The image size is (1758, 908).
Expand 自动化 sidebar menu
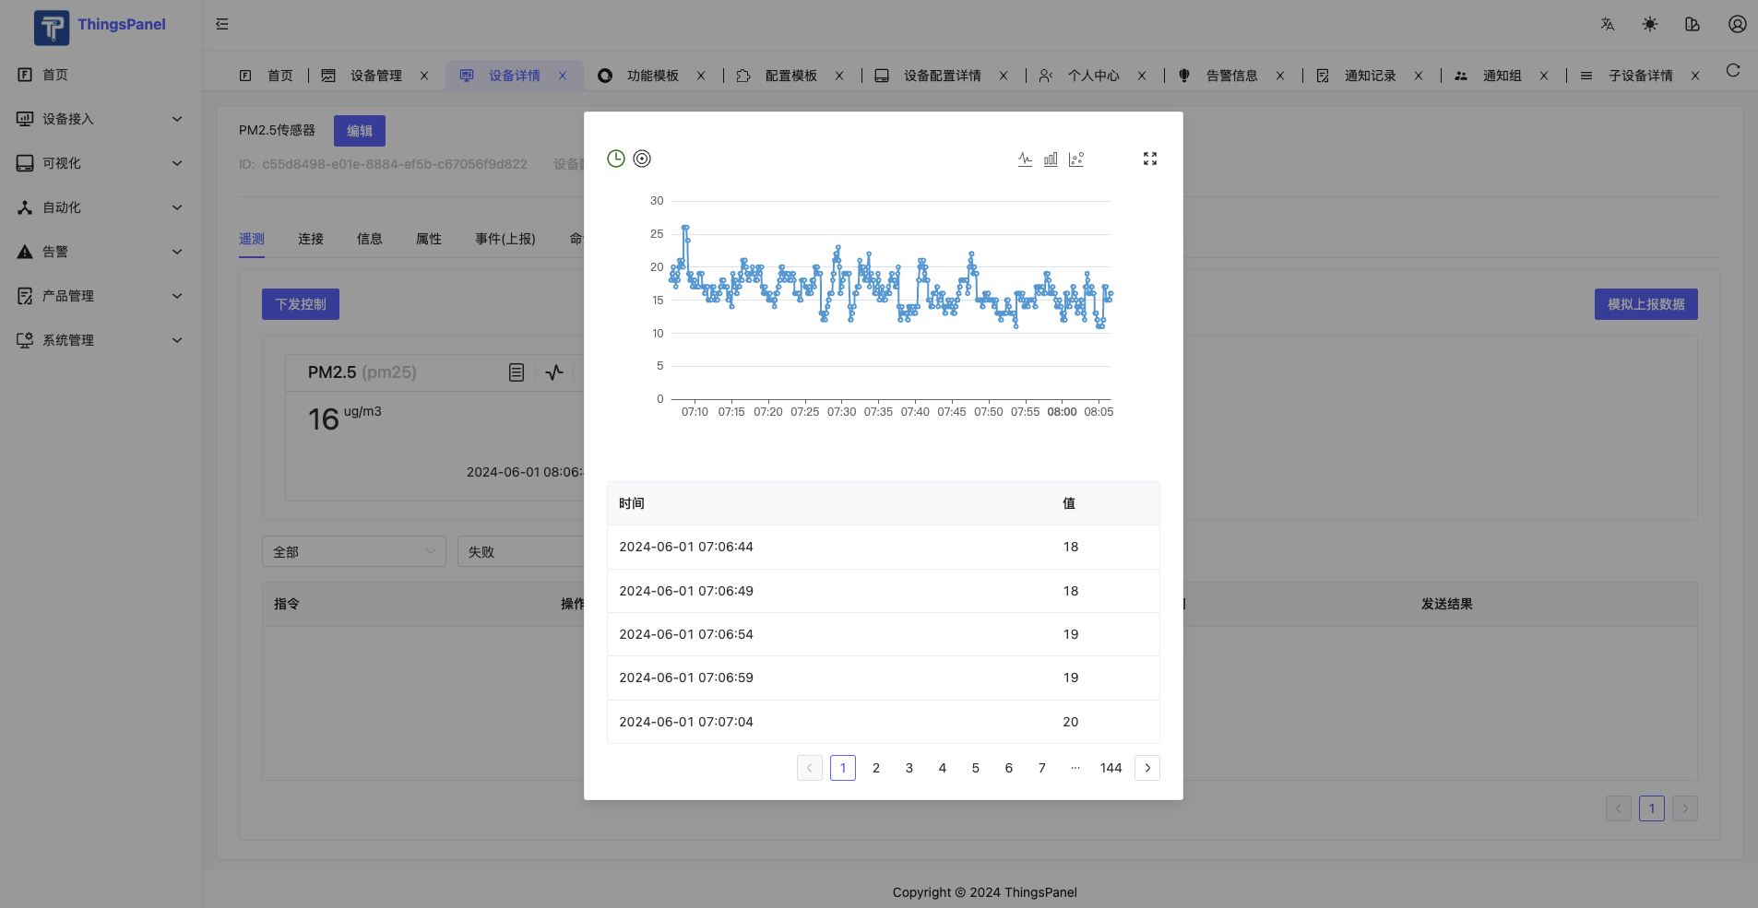coord(101,207)
